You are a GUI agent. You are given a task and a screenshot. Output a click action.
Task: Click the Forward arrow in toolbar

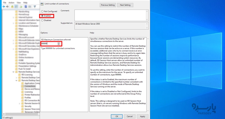(x=8, y=7)
